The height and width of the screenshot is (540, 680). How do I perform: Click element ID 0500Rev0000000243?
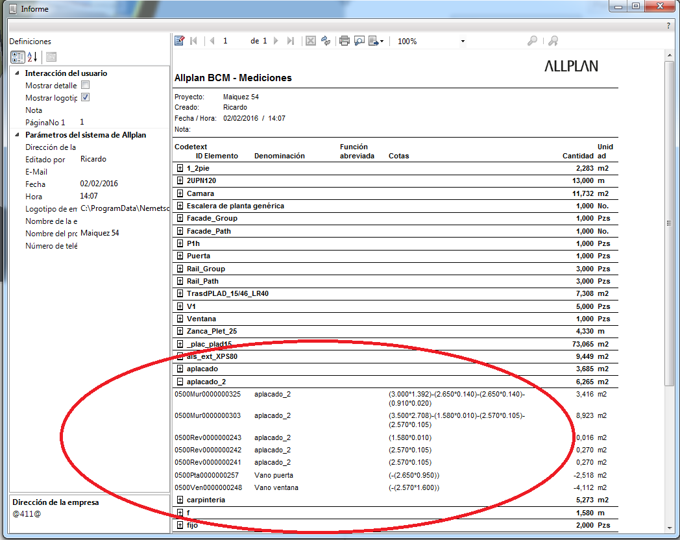click(208, 437)
